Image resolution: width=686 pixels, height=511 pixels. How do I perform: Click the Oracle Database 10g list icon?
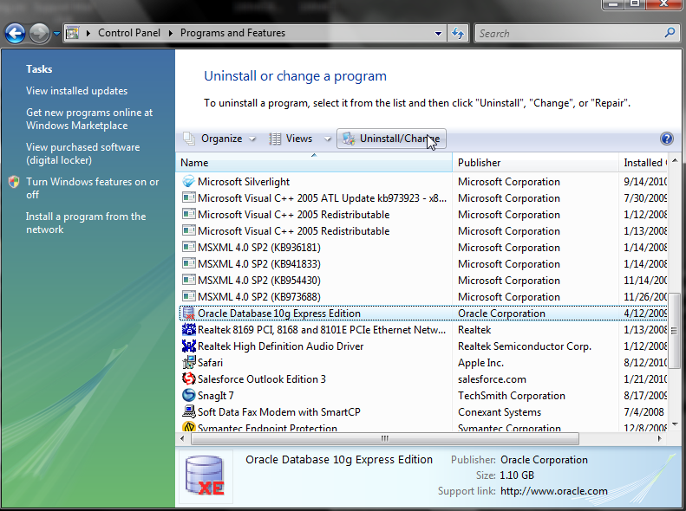[188, 314]
